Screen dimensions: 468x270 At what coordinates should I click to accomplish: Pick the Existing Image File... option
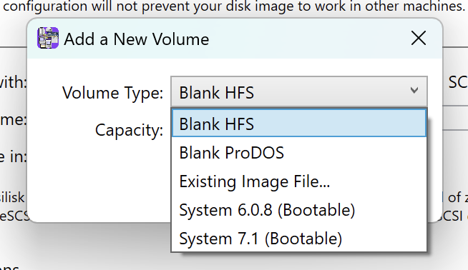(x=299, y=181)
